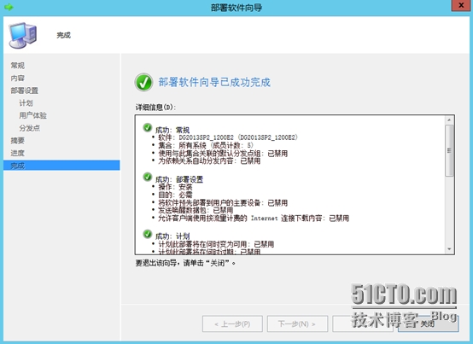Click the 上一步(P) button
This screenshot has width=473, height=344.
pyautogui.click(x=232, y=324)
